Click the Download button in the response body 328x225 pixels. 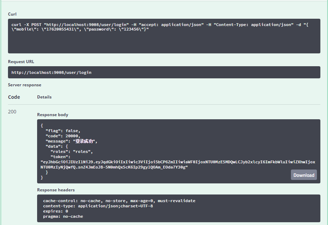point(304,175)
